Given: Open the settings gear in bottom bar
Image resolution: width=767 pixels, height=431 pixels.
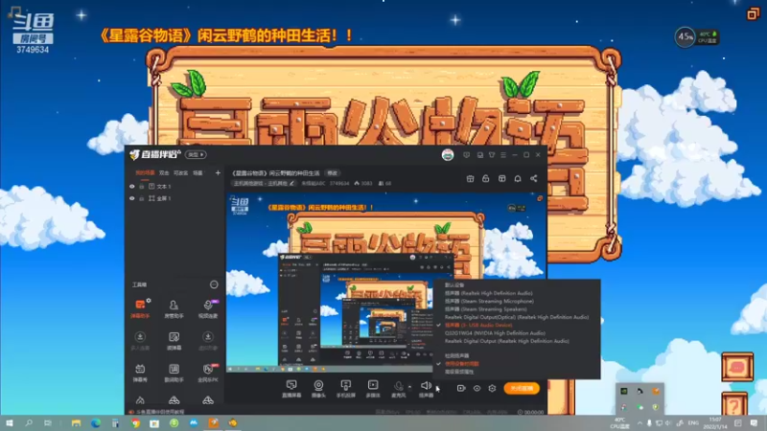Looking at the screenshot, I should point(492,388).
